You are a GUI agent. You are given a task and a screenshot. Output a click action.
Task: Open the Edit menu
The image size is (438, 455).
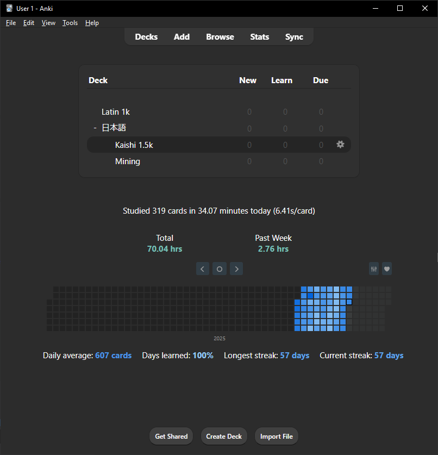[x=29, y=23]
